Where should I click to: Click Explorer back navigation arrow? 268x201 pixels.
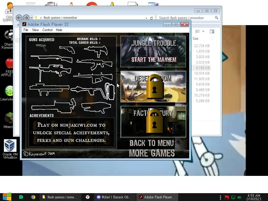[x=19, y=18]
